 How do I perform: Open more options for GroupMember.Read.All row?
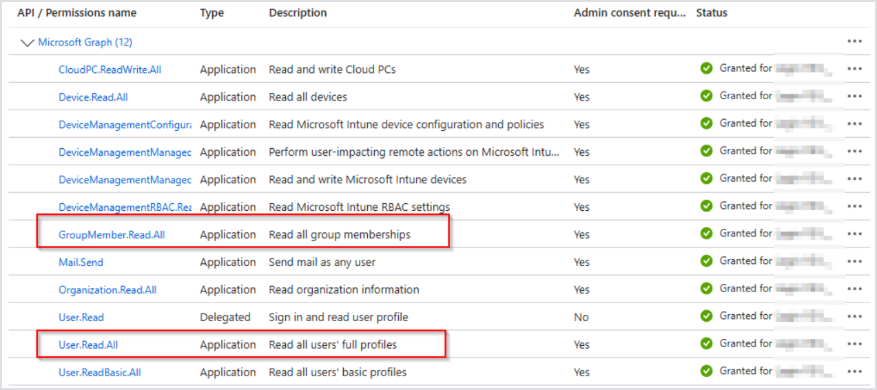[x=855, y=234]
